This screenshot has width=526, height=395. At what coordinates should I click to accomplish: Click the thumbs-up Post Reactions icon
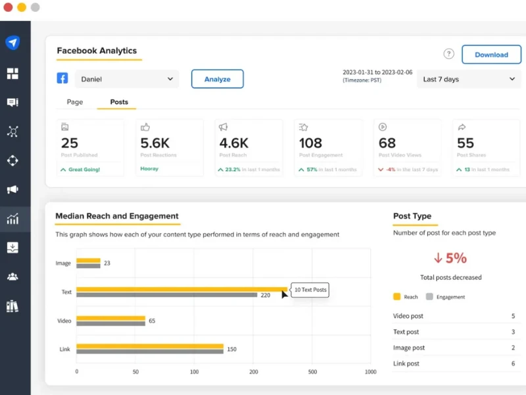(x=145, y=127)
